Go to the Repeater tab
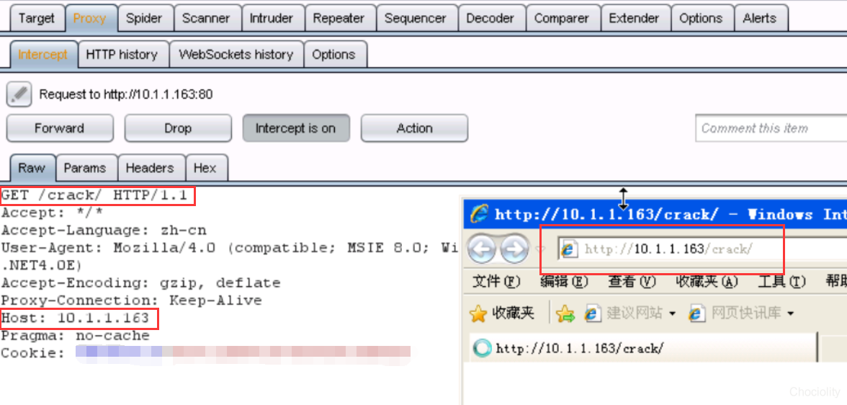The height and width of the screenshot is (405, 847). click(x=339, y=19)
